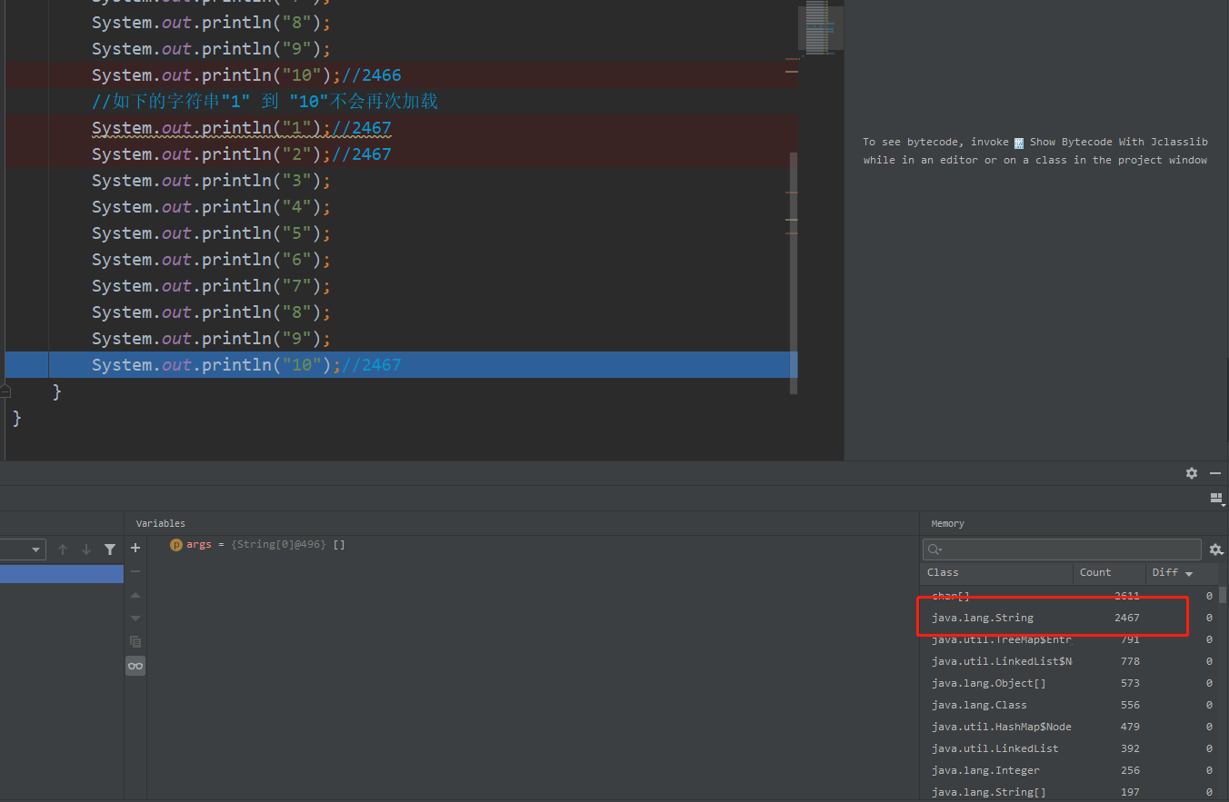Open the debugger layout settings icon
Viewport: 1229px width, 802px height.
(1216, 499)
